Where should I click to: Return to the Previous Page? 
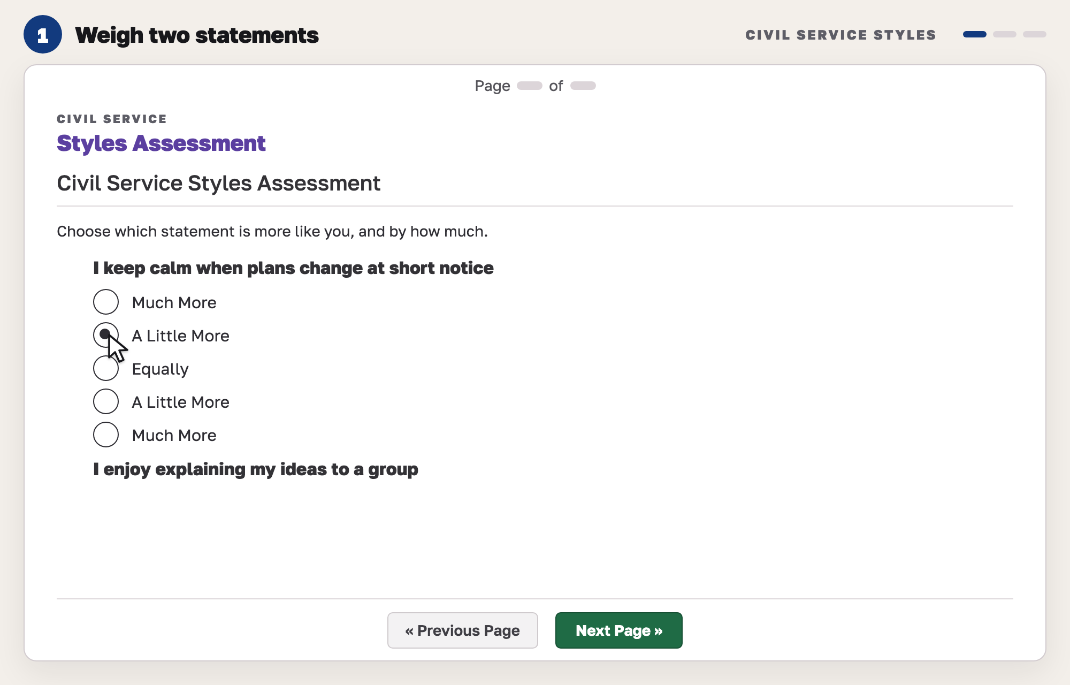462,630
